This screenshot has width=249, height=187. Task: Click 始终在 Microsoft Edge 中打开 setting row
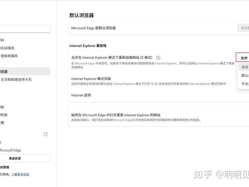click(x=159, y=117)
